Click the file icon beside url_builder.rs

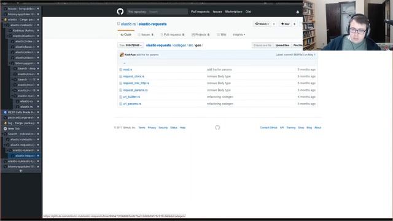[x=120, y=97]
